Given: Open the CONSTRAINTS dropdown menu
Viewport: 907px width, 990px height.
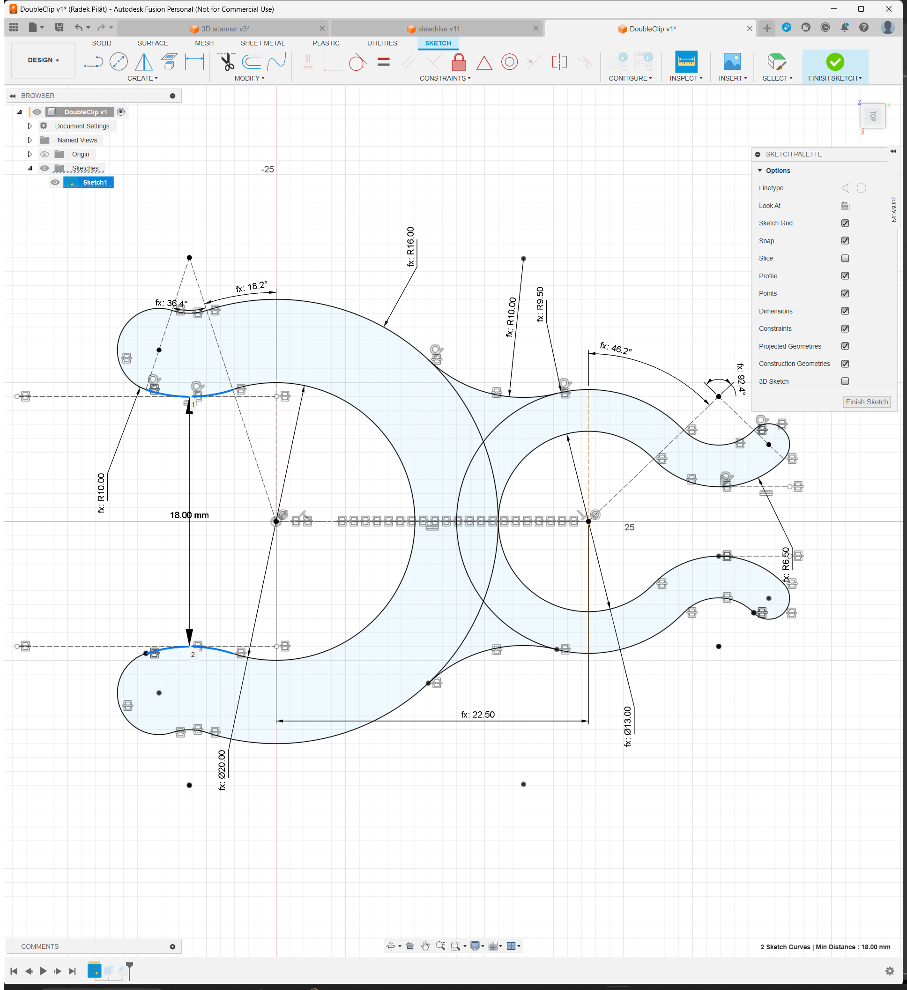Looking at the screenshot, I should pyautogui.click(x=445, y=78).
